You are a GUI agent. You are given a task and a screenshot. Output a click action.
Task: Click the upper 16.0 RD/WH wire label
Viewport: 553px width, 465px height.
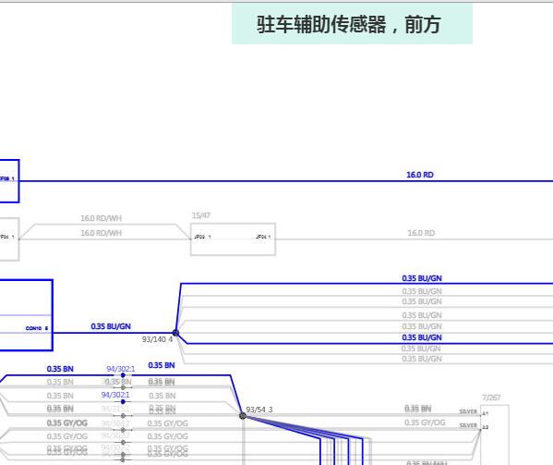point(102,218)
